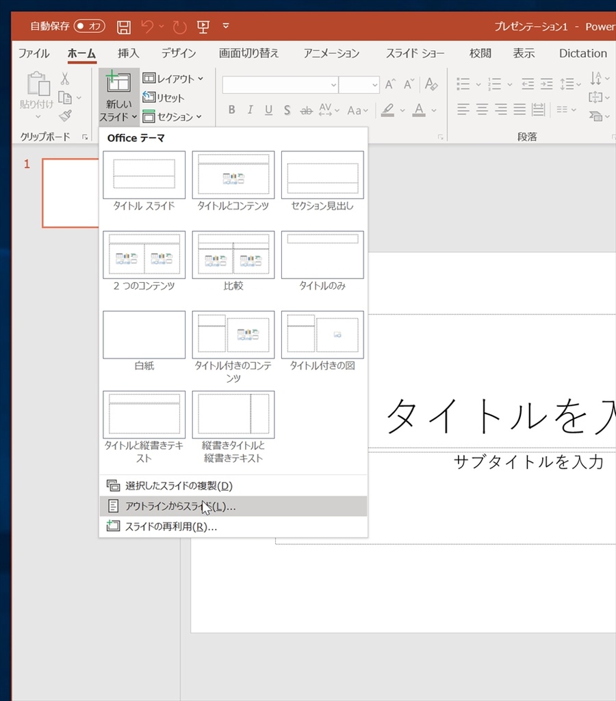Switch to the 挿入 (Insert) tab
The width and height of the screenshot is (616, 701).
click(128, 53)
